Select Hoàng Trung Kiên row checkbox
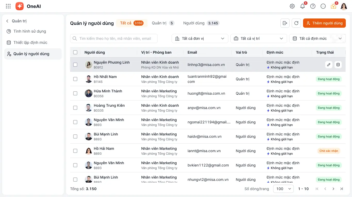Viewport: 352px width, 197px height. tap(75, 108)
